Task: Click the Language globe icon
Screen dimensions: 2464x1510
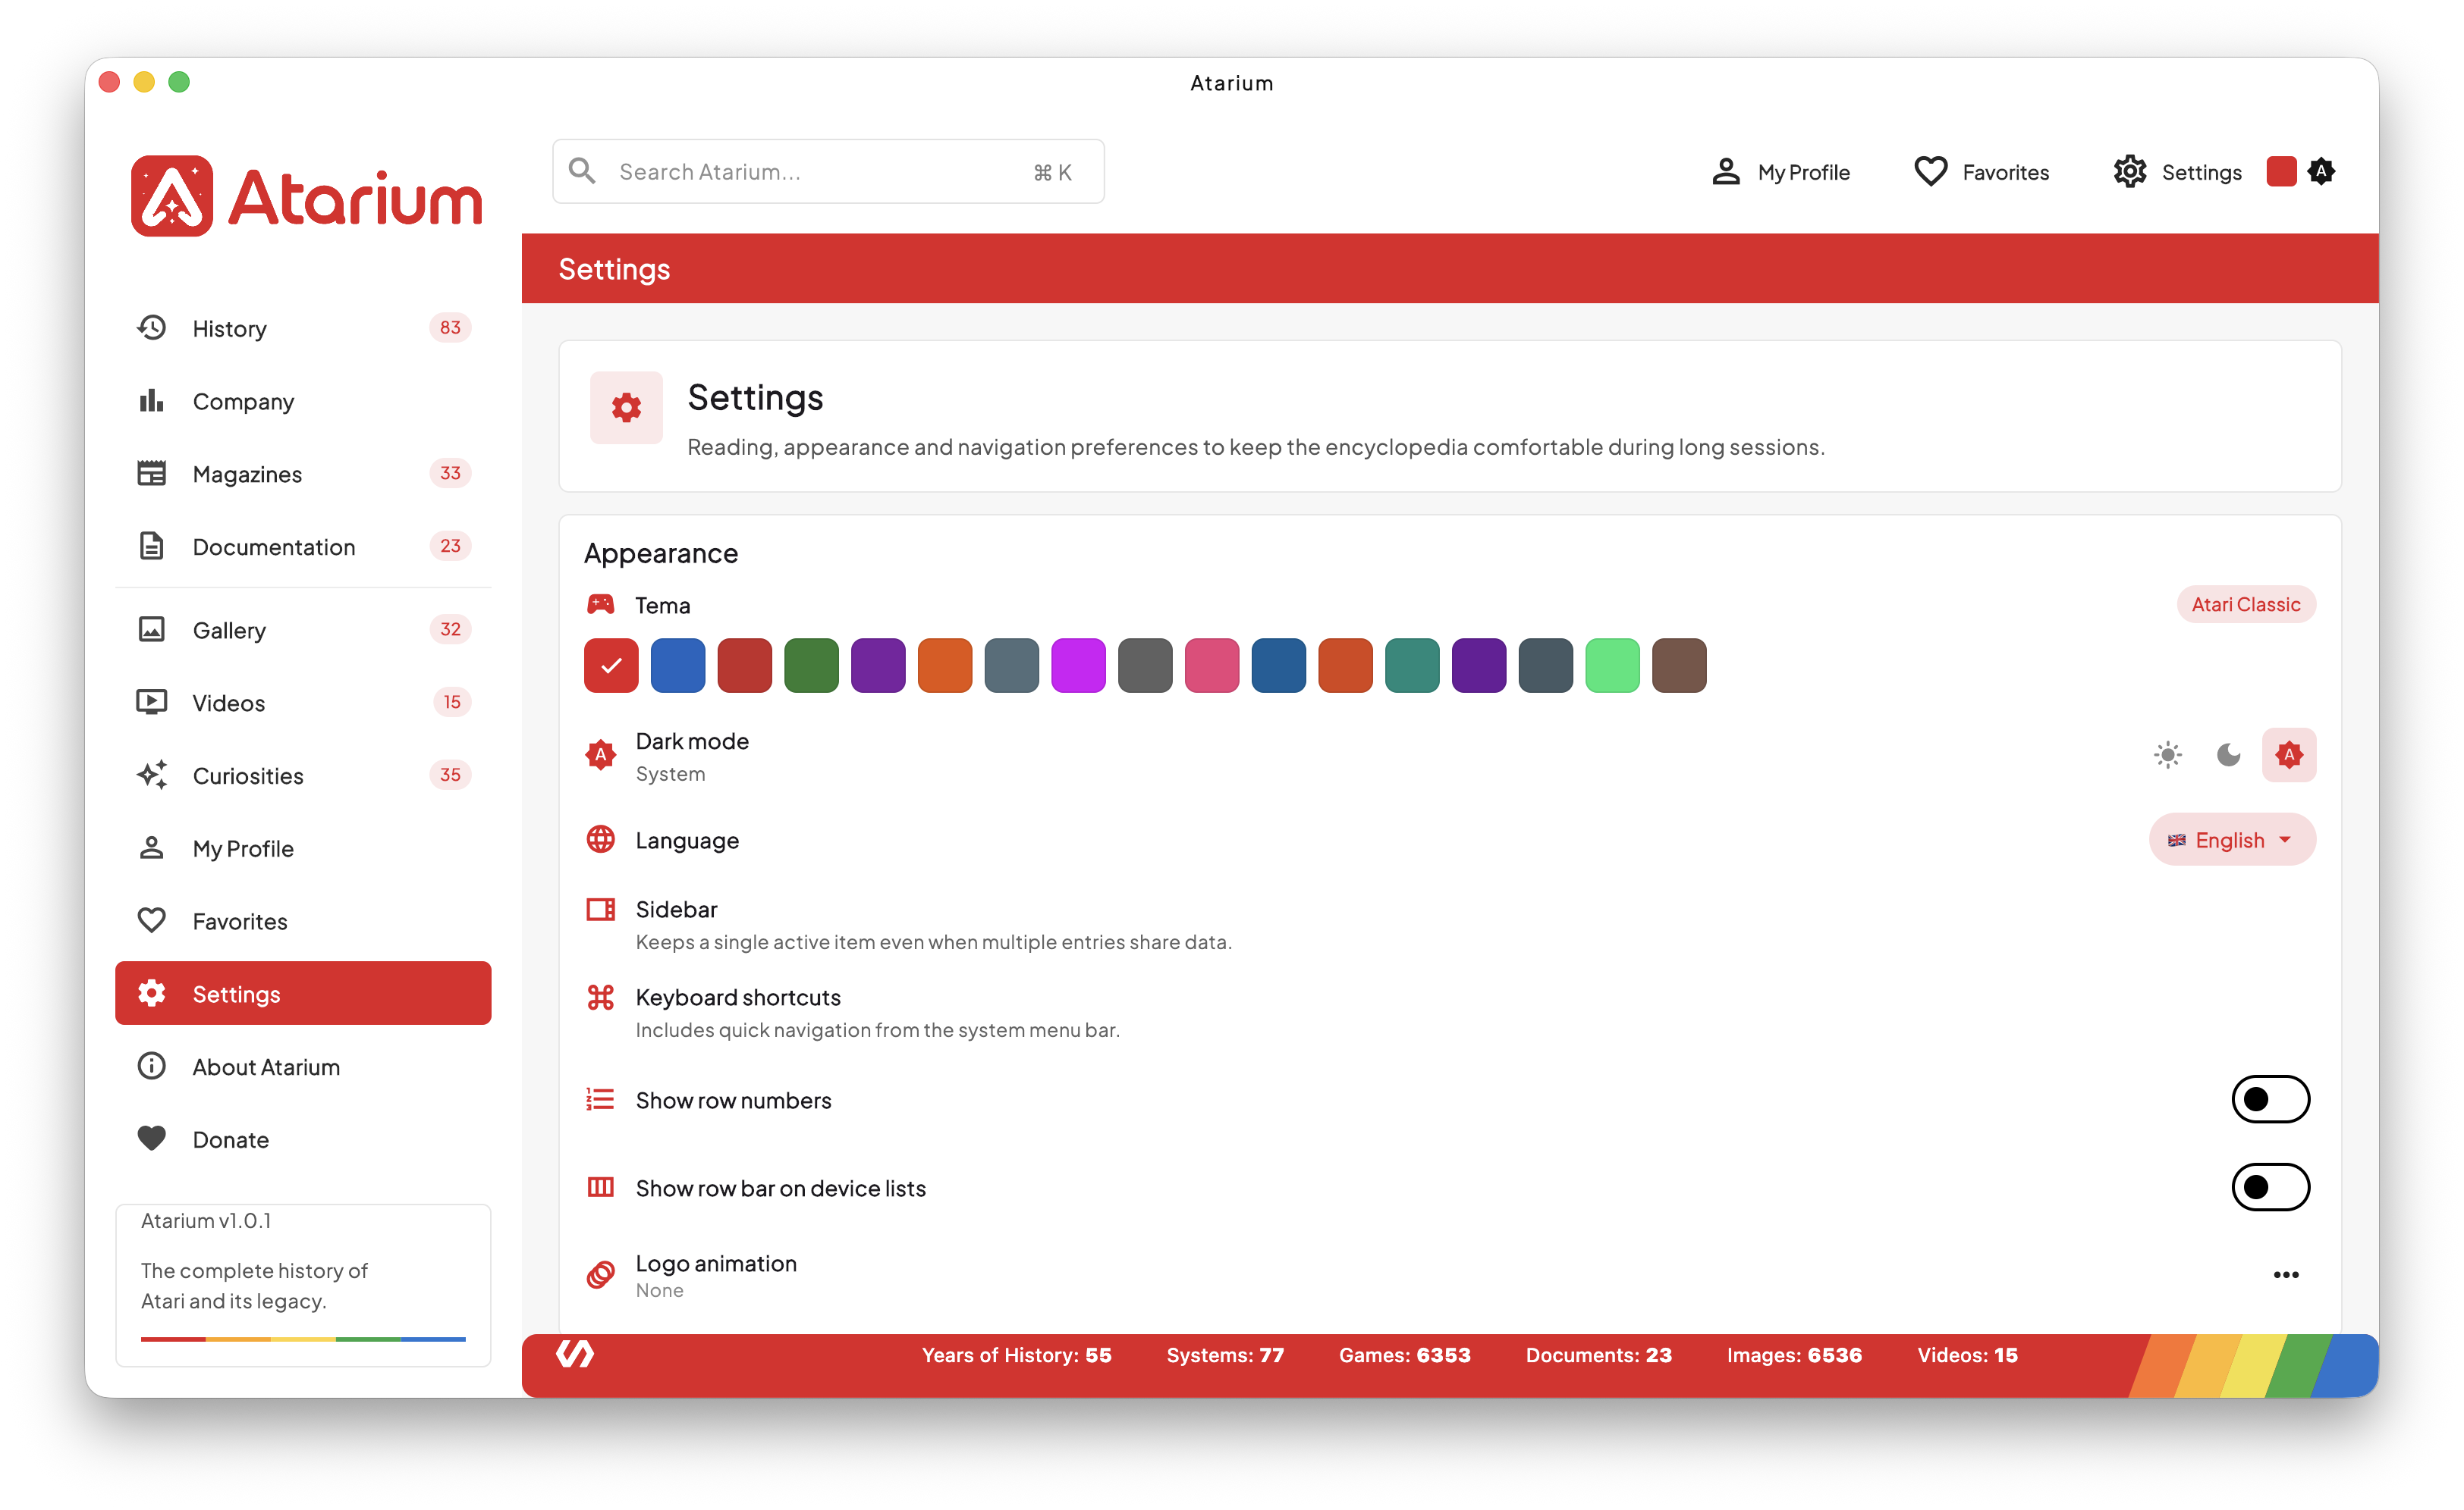Action: 600,839
